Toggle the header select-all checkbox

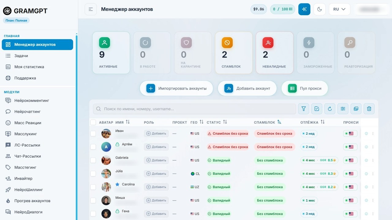pyautogui.click(x=93, y=123)
